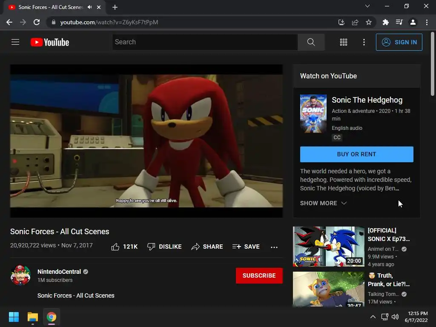Click the address bar URL
This screenshot has width=436, height=327.
[x=109, y=22]
